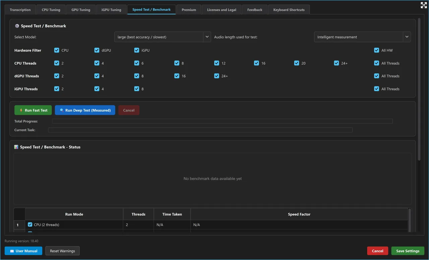Click the dim Cancel button beside Run Deep Test
The image size is (429, 260).
(x=129, y=110)
